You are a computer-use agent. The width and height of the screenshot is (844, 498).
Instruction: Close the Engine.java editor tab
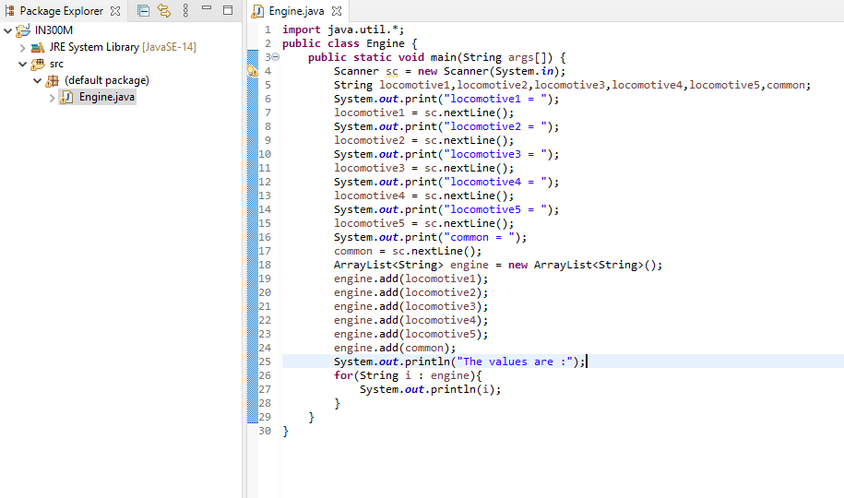tap(337, 11)
